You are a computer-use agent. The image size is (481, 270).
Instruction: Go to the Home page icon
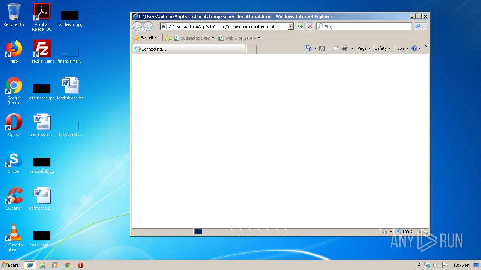(309, 48)
